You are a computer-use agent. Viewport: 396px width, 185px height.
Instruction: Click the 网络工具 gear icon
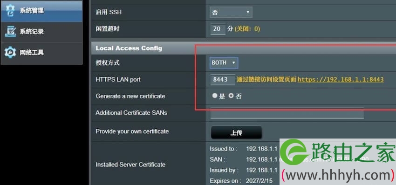[x=10, y=53]
